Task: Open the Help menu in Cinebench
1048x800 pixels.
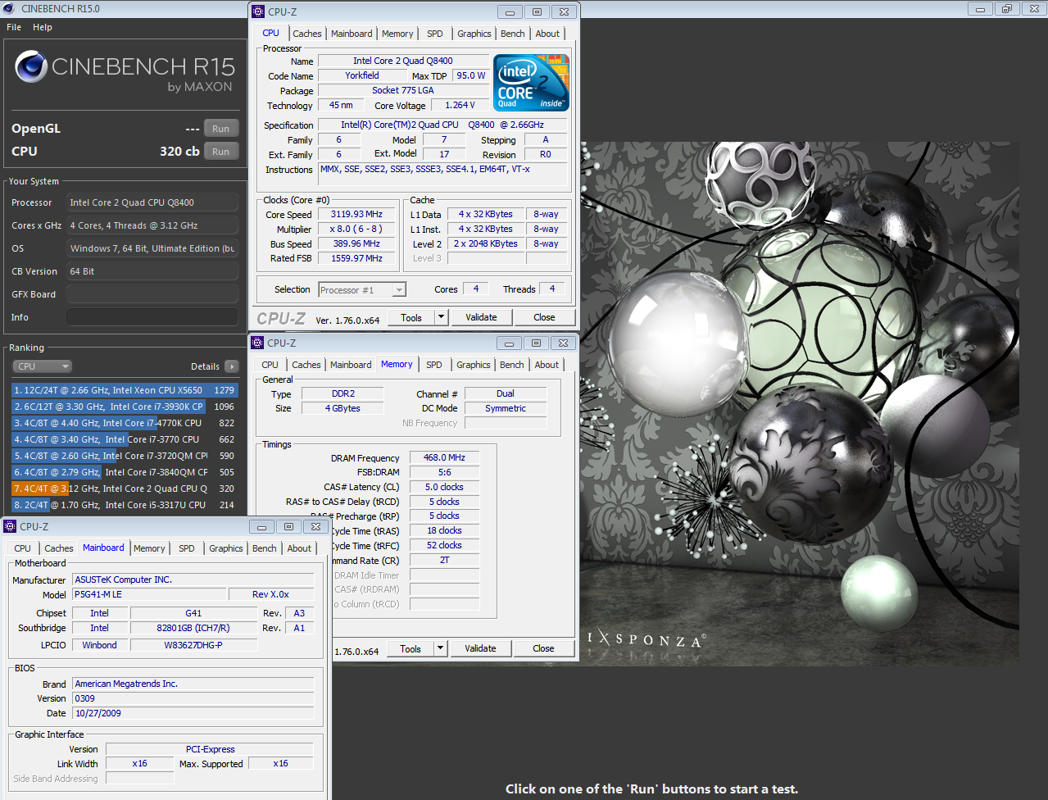Action: tap(43, 27)
